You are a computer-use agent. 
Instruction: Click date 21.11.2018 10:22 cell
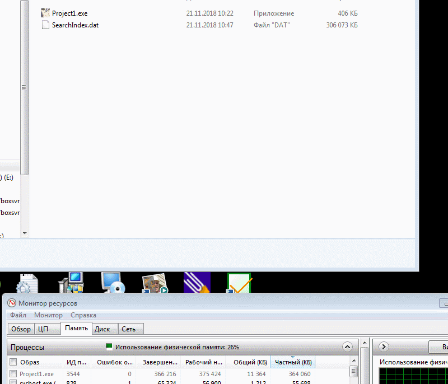pyautogui.click(x=209, y=13)
